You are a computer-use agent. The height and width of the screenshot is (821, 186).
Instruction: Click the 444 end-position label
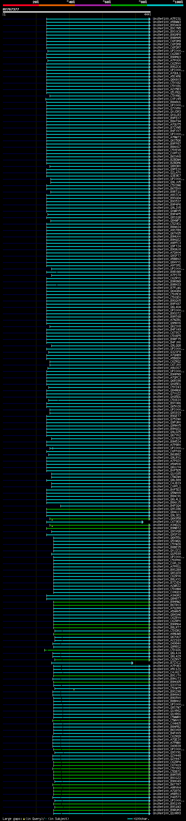click(x=146, y=14)
